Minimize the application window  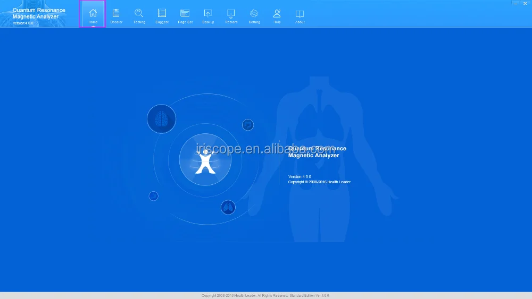516,3
